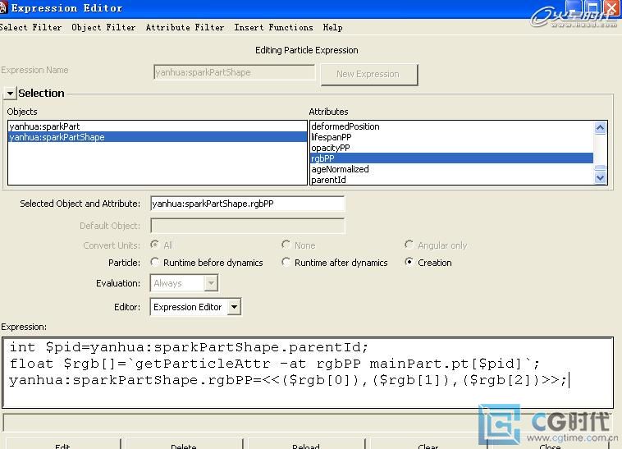The image size is (622, 449).
Task: Open the Help menu
Action: click(x=332, y=27)
